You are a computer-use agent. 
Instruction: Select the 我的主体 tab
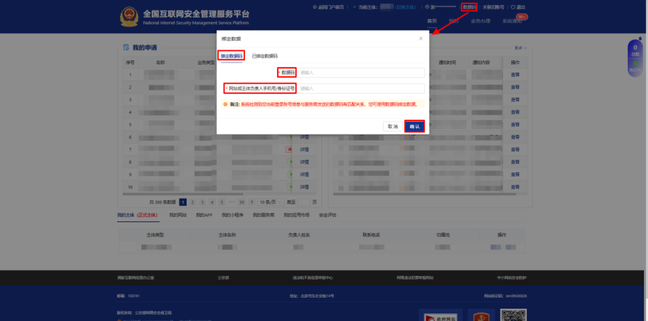pyautogui.click(x=138, y=215)
